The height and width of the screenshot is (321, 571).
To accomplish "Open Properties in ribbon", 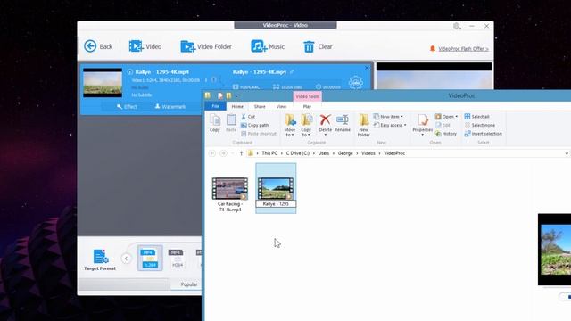I will (x=422, y=125).
